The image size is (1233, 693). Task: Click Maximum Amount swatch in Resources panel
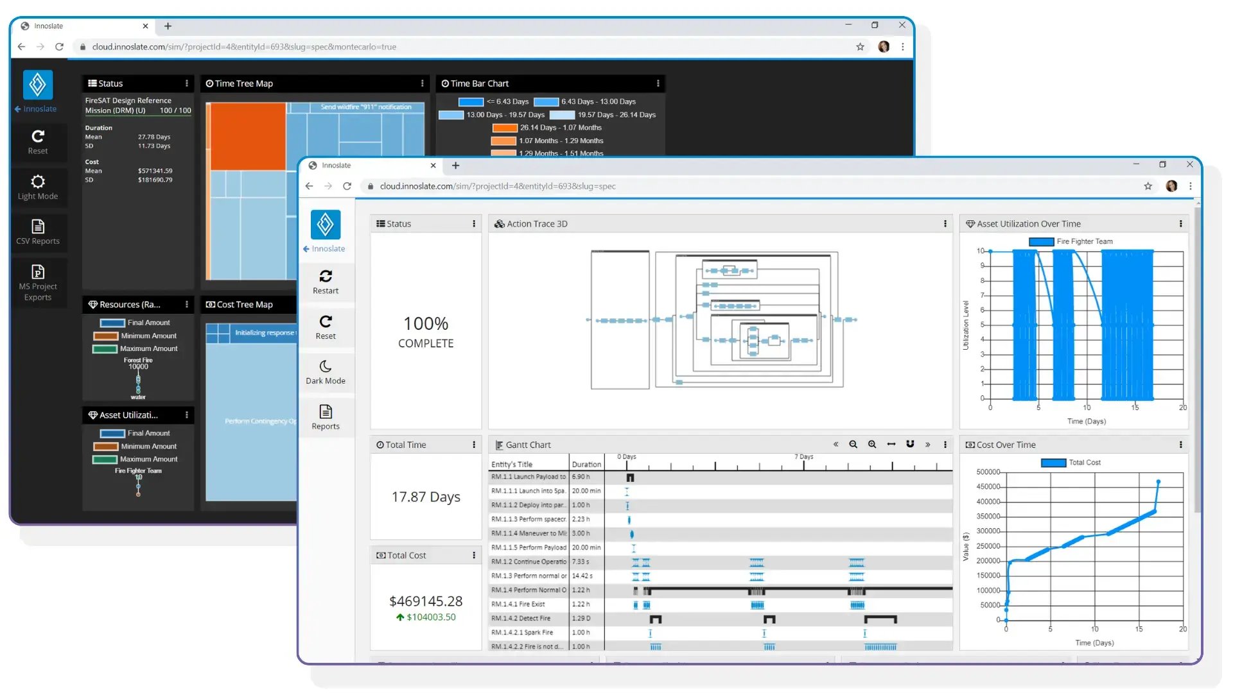coord(105,349)
